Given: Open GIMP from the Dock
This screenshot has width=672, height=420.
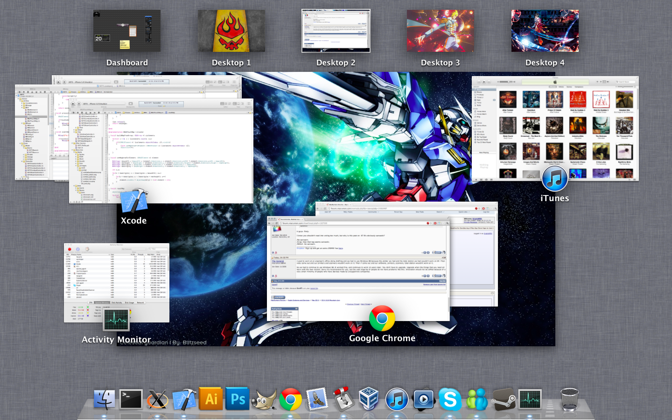Looking at the screenshot, I should pos(264,400).
